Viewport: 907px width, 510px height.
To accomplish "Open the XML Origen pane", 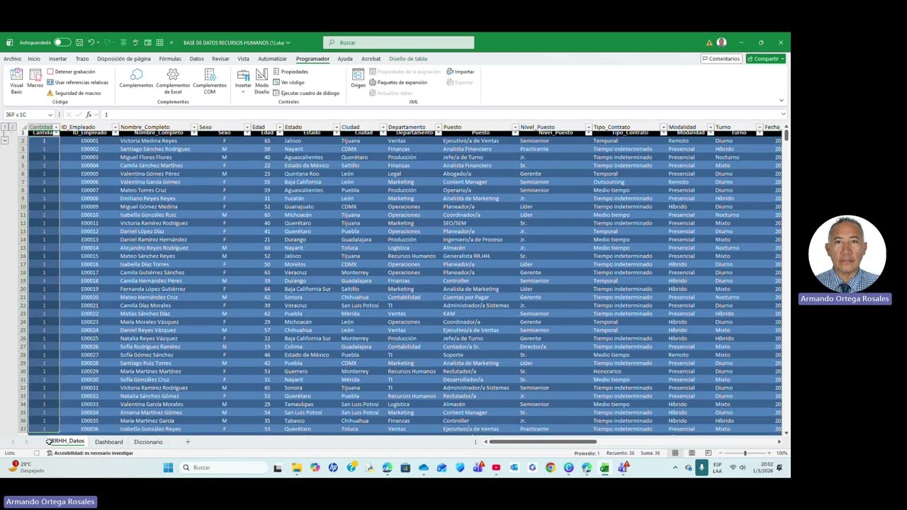I will (x=358, y=79).
